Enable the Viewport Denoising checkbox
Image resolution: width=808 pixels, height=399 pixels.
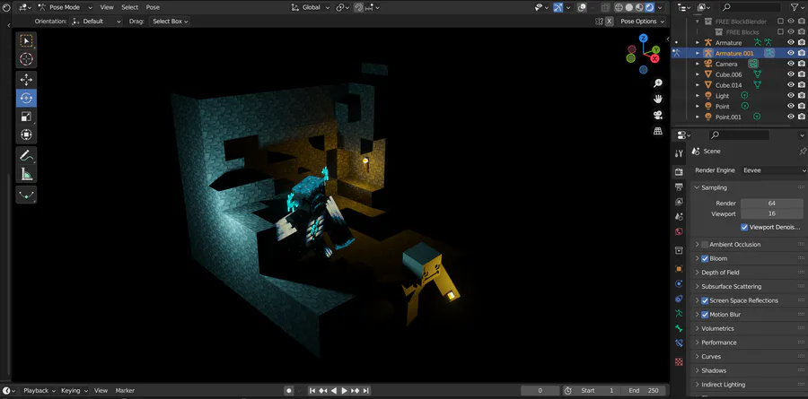click(x=744, y=227)
